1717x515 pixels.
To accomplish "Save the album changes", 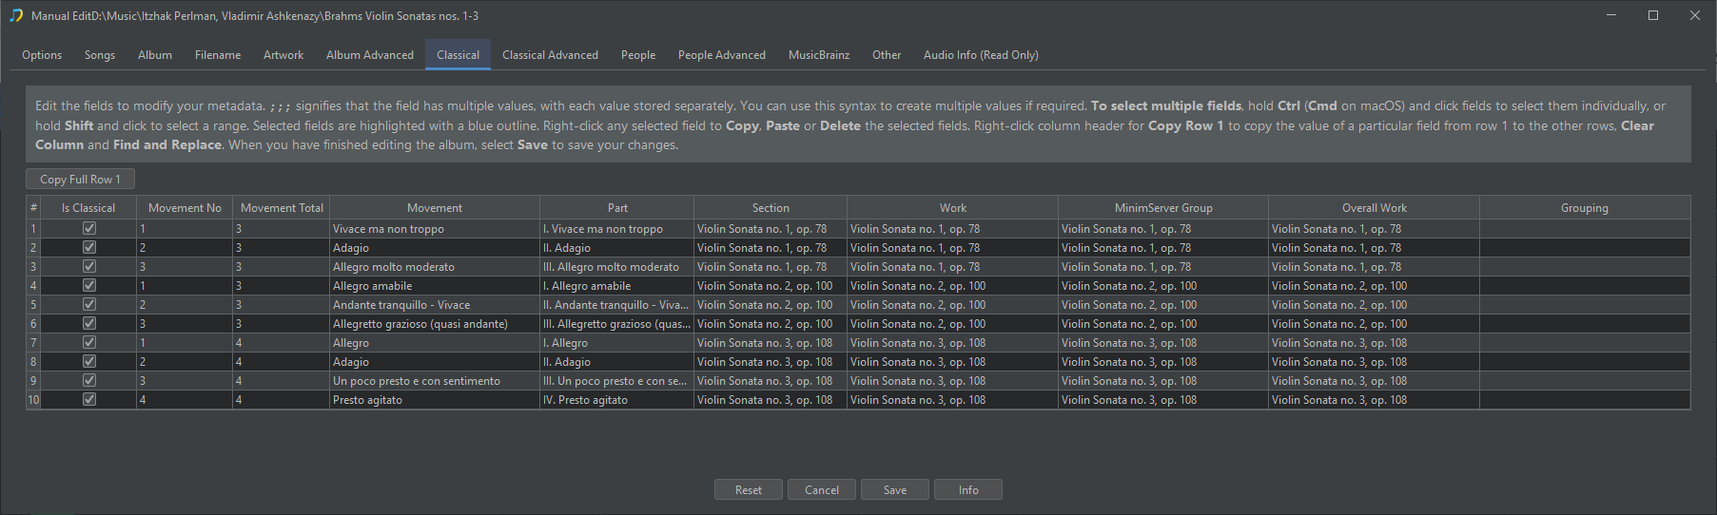I will tap(895, 489).
